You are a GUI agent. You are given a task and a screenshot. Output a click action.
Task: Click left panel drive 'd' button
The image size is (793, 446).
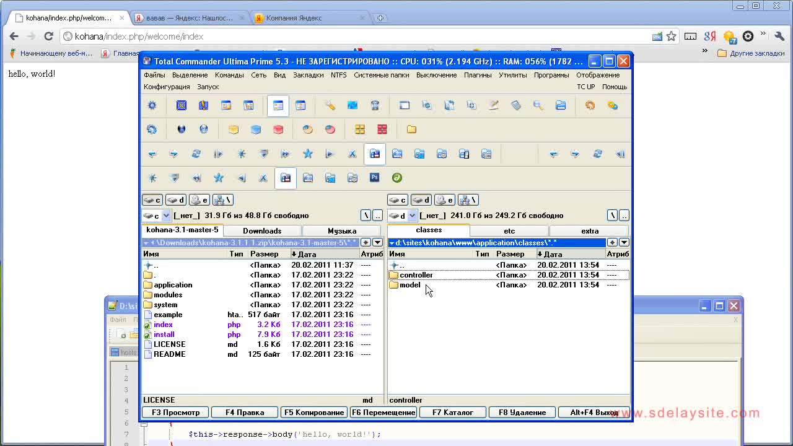pyautogui.click(x=176, y=200)
